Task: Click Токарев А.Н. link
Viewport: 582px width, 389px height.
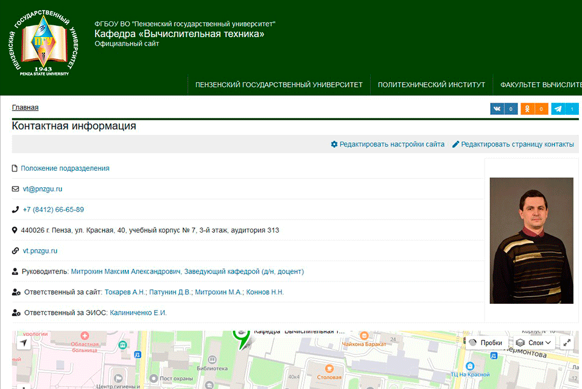Action: click(x=125, y=292)
